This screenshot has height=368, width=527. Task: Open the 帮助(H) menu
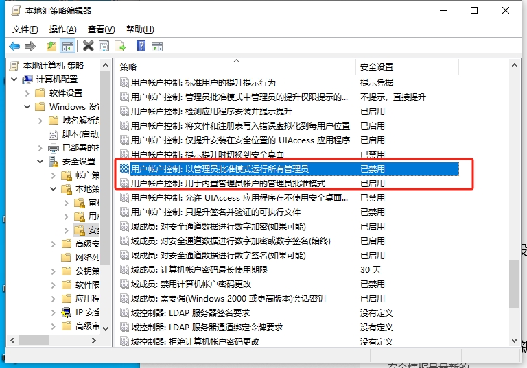click(x=140, y=29)
